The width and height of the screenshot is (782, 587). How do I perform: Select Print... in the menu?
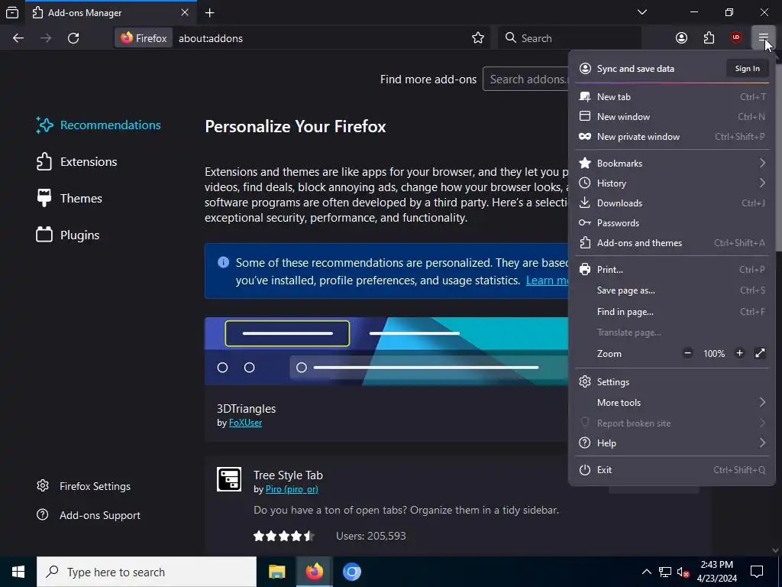(672, 270)
